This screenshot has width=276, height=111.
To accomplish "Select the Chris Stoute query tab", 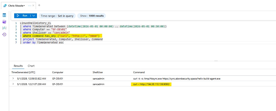I will pos(16,6).
